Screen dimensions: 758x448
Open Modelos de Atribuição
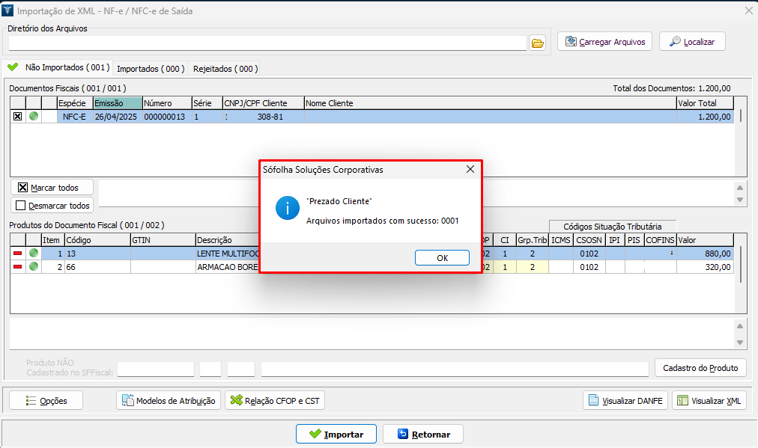169,401
